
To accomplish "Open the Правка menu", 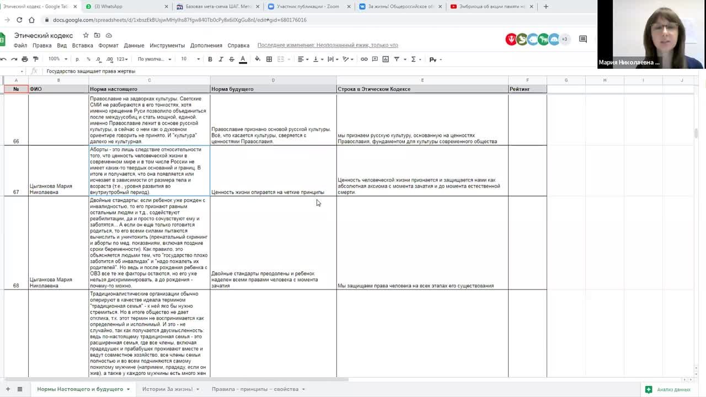I will [42, 45].
